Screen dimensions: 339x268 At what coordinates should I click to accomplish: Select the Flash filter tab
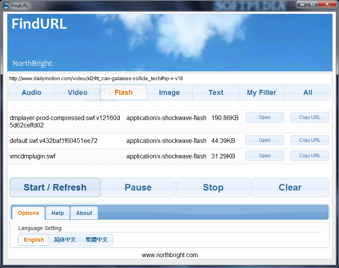(123, 92)
